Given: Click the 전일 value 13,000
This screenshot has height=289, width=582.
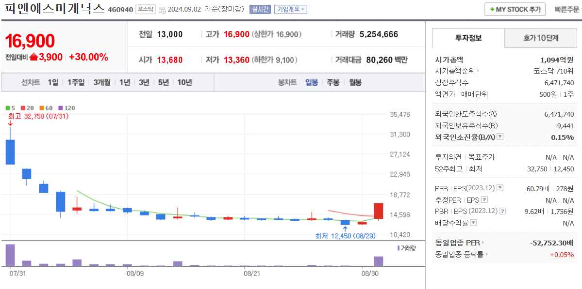Looking at the screenshot, I should 169,34.
